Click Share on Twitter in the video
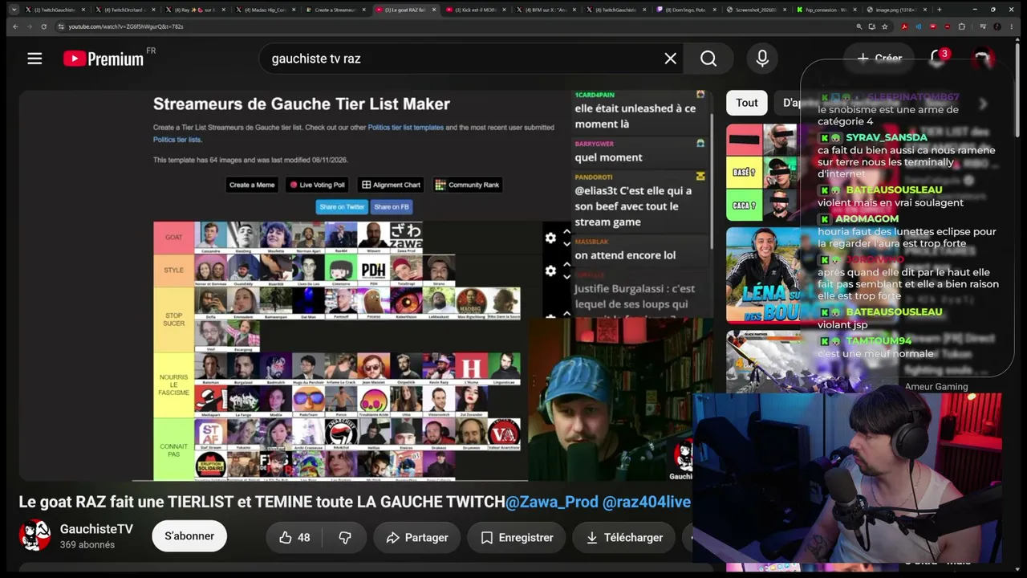This screenshot has width=1027, height=578. (342, 207)
